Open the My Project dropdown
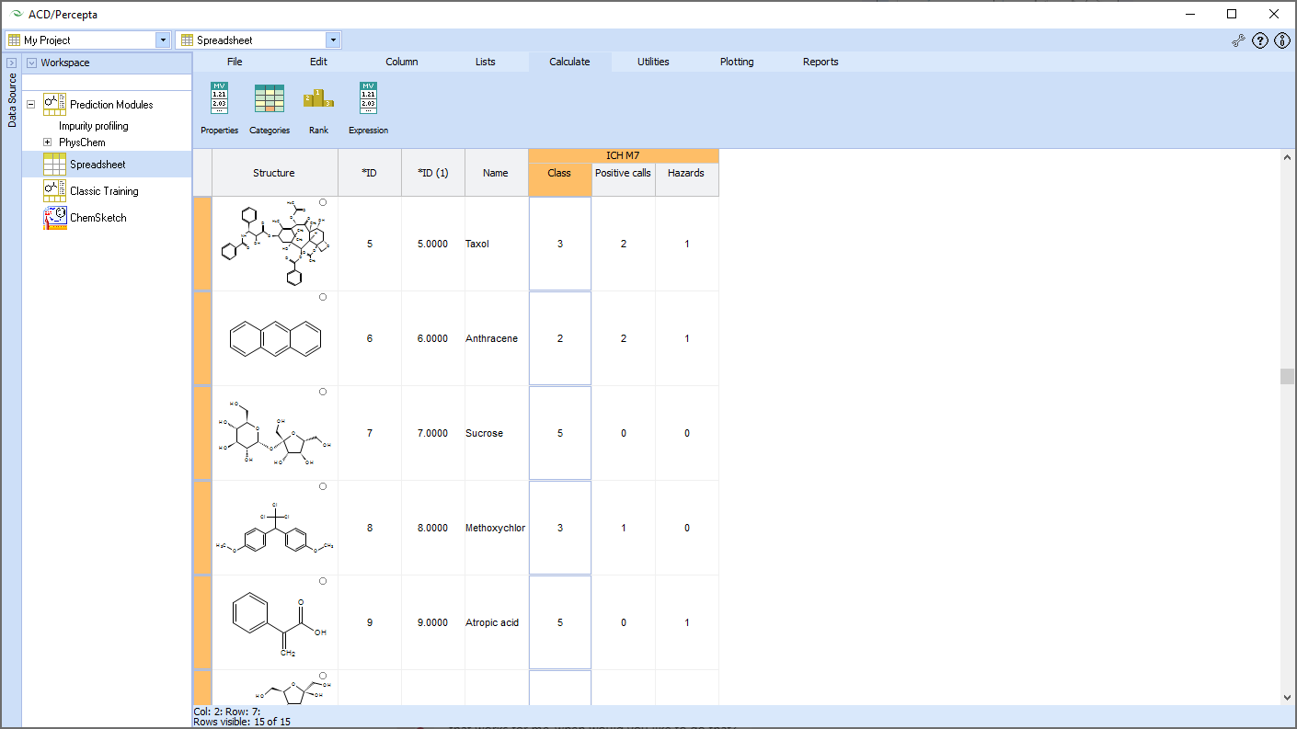The height and width of the screenshot is (729, 1297). [163, 40]
